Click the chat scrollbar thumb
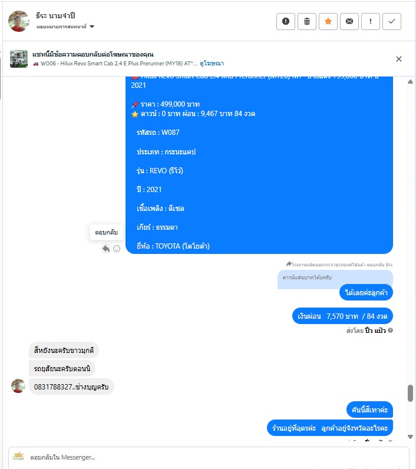This screenshot has width=416, height=469. tap(410, 394)
